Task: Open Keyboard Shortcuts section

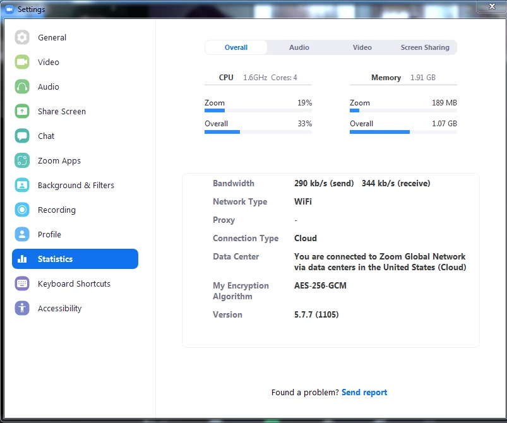Action: (74, 283)
